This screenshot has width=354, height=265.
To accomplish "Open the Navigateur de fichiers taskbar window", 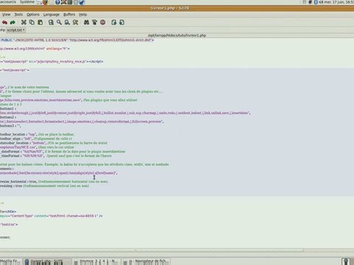I will (x=146, y=261).
